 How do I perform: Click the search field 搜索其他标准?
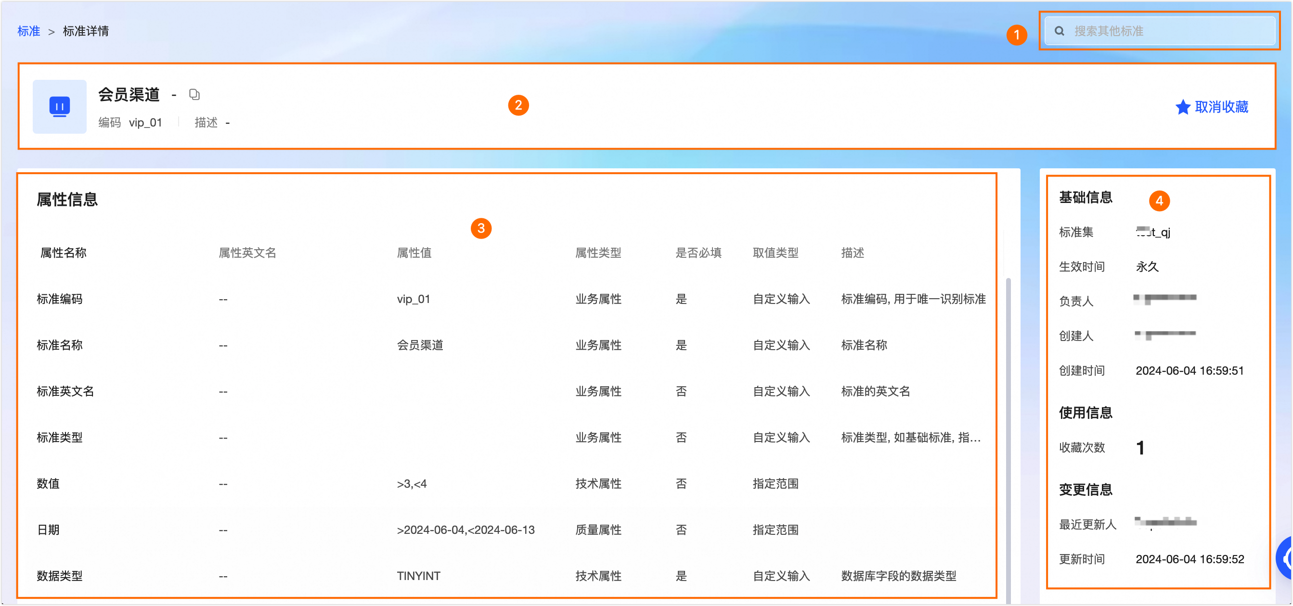click(1160, 31)
